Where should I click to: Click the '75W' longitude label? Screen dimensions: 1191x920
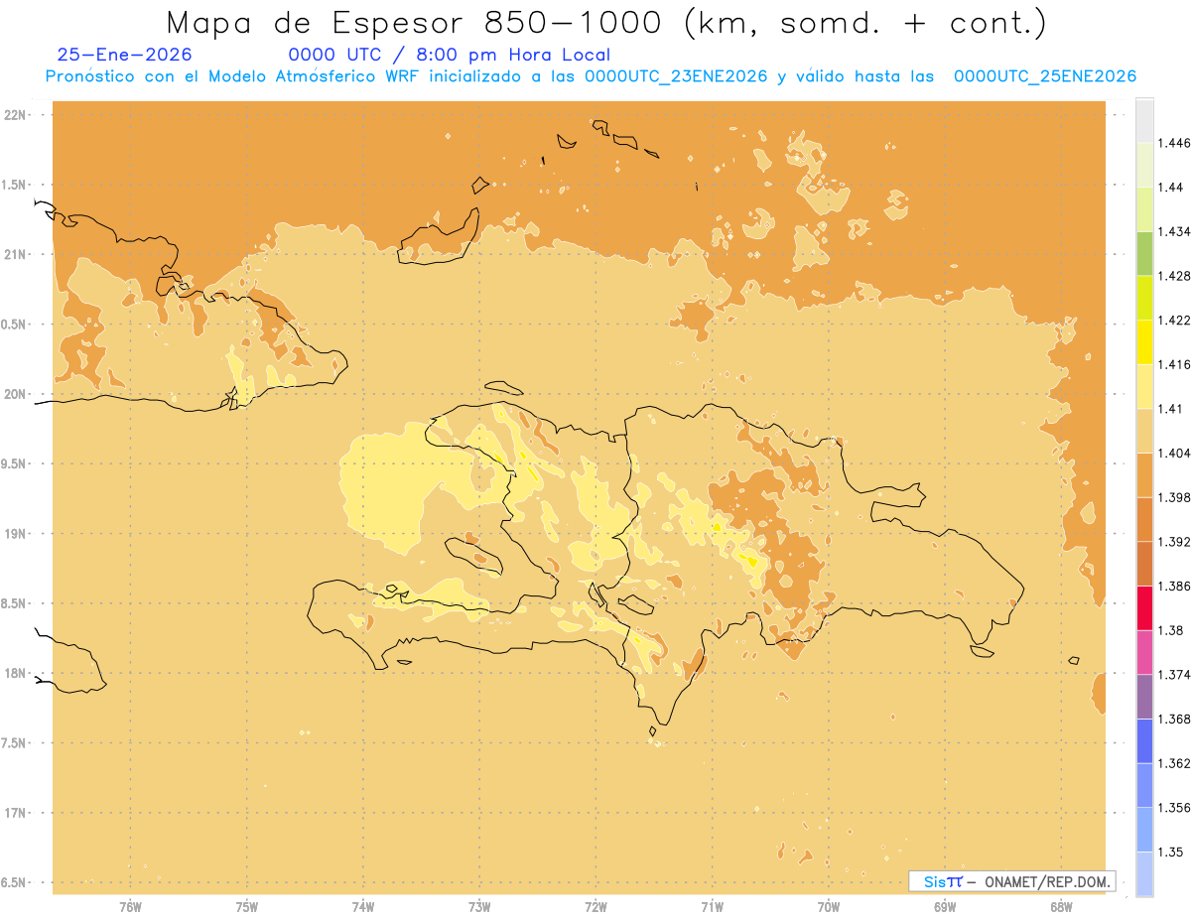pyautogui.click(x=247, y=907)
